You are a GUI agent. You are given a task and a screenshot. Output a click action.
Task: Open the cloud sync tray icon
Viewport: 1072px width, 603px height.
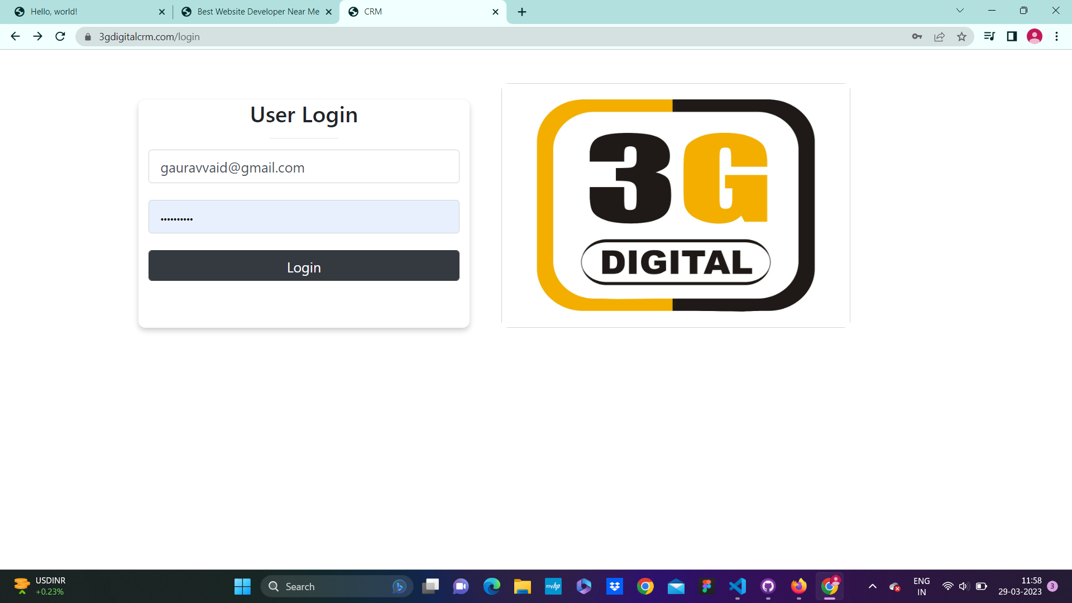[894, 586]
